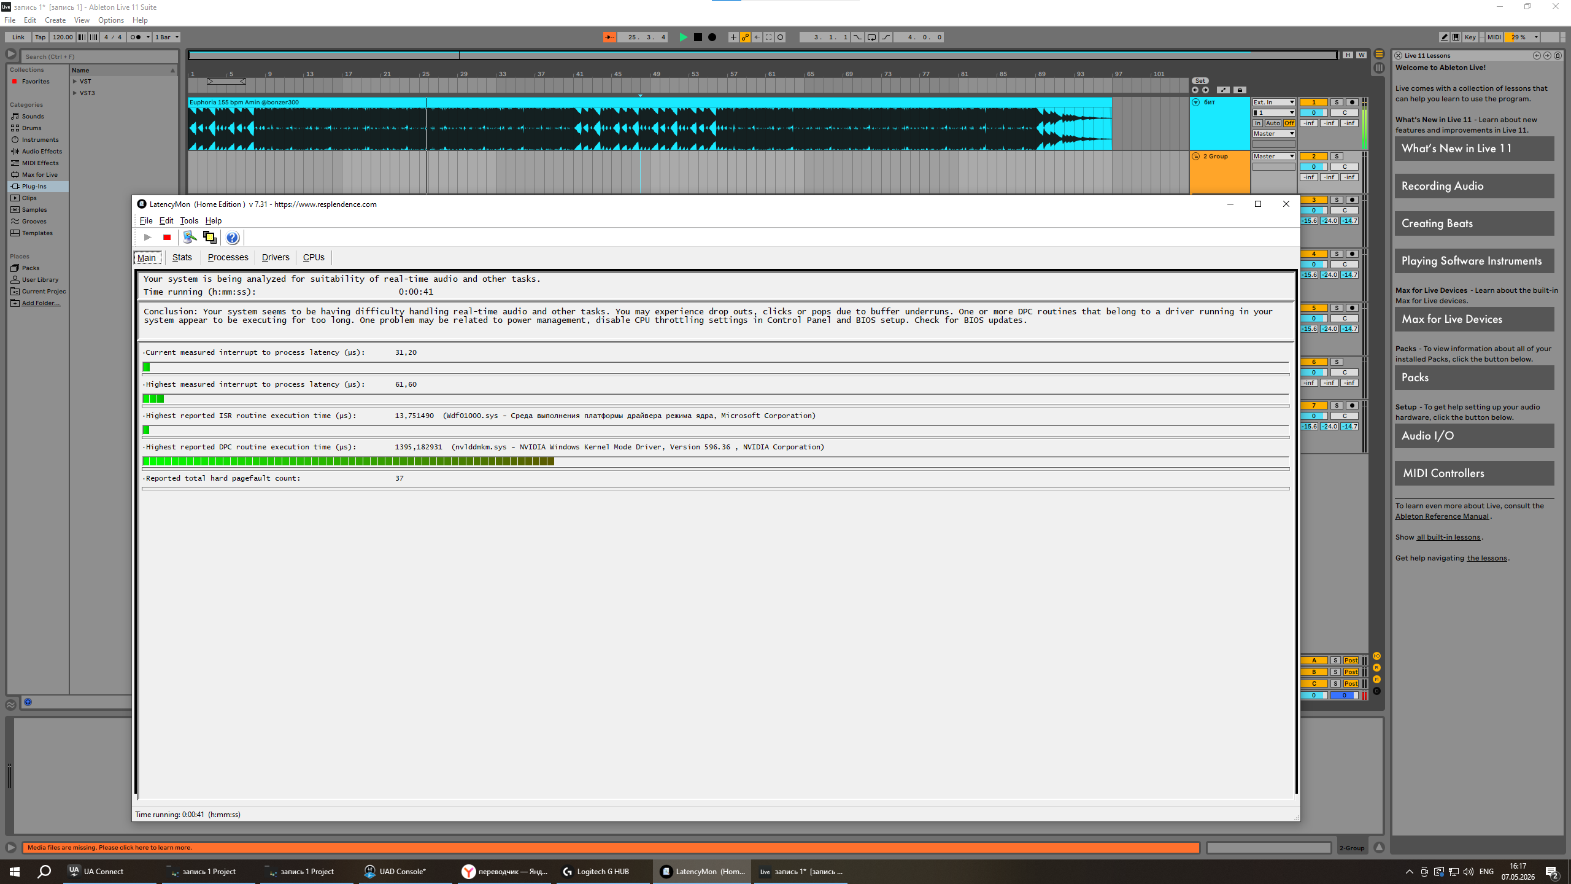This screenshot has height=884, width=1571.
Task: Click the track 1 volume slider
Action: point(1314,113)
